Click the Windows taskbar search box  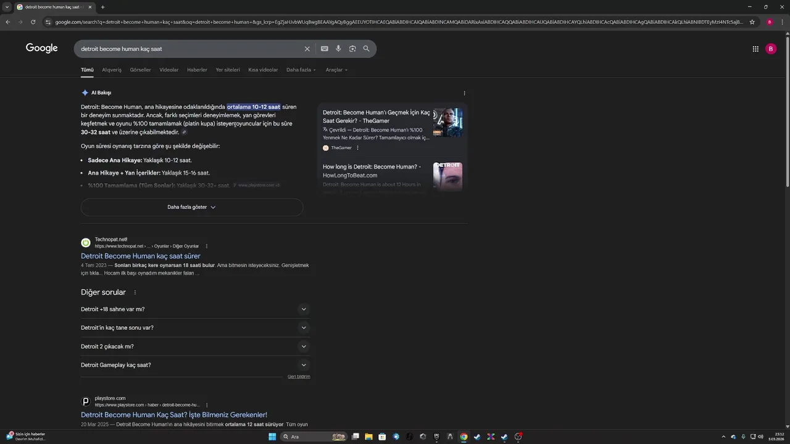tap(315, 437)
